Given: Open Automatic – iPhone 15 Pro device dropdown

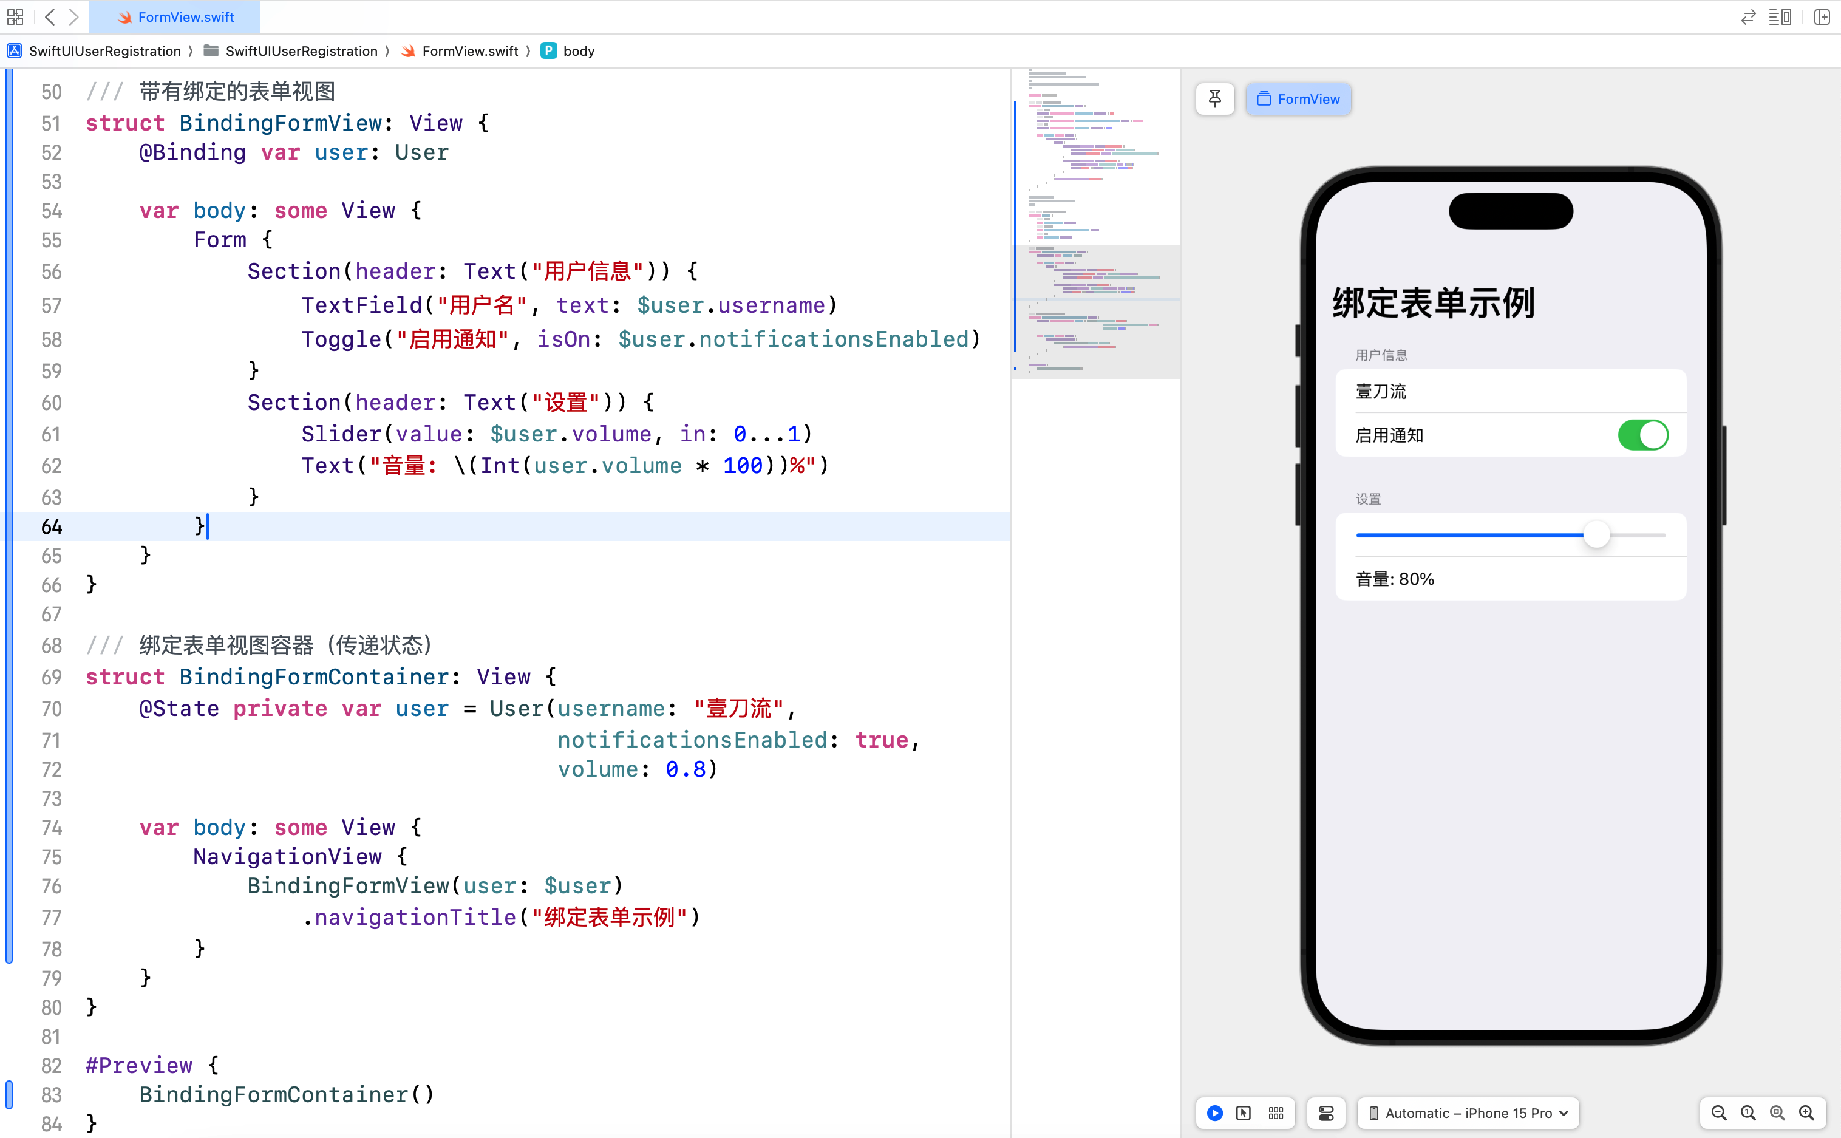Looking at the screenshot, I should tap(1468, 1112).
